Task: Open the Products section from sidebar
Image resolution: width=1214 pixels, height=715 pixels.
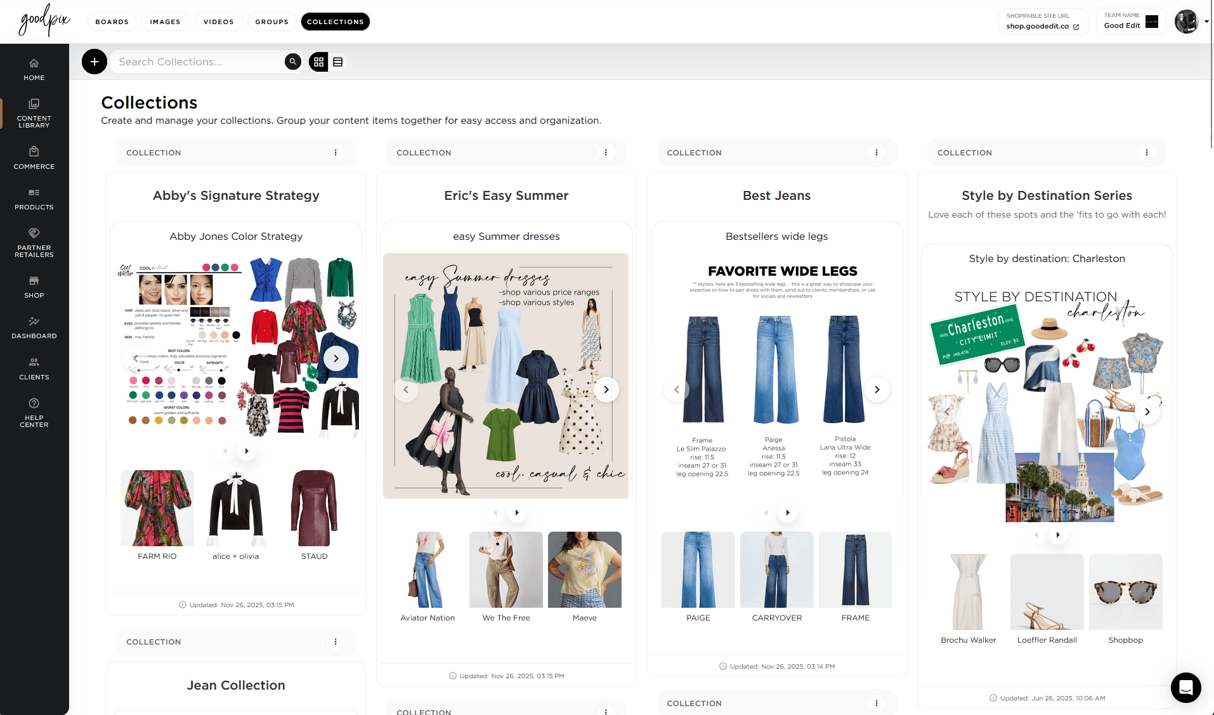Action: [x=34, y=199]
